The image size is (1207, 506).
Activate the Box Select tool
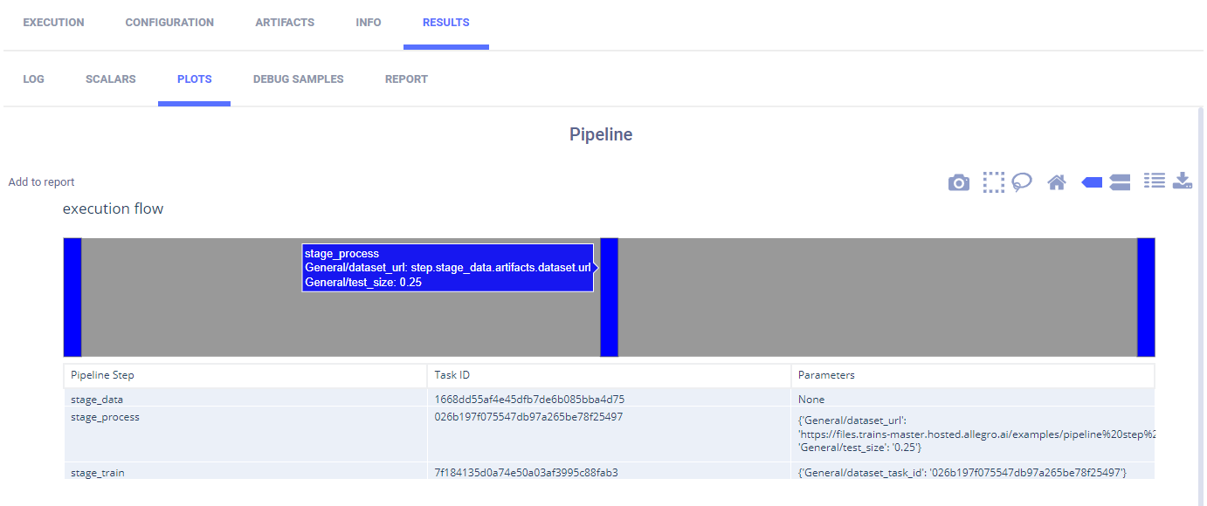click(993, 182)
